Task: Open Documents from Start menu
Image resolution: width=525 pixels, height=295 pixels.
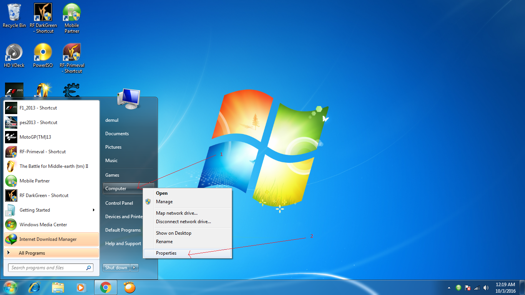Action: [117, 134]
